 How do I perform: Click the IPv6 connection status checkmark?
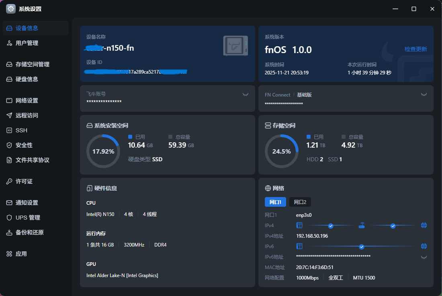coord(362,247)
